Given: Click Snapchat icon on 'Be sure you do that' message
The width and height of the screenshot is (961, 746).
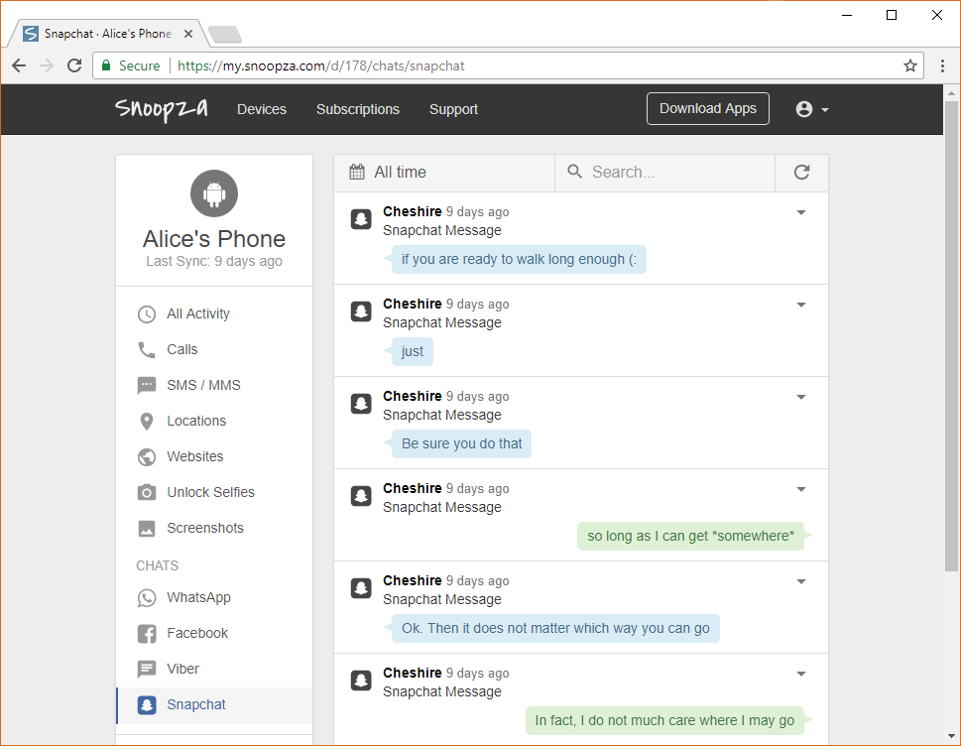Looking at the screenshot, I should pyautogui.click(x=361, y=404).
